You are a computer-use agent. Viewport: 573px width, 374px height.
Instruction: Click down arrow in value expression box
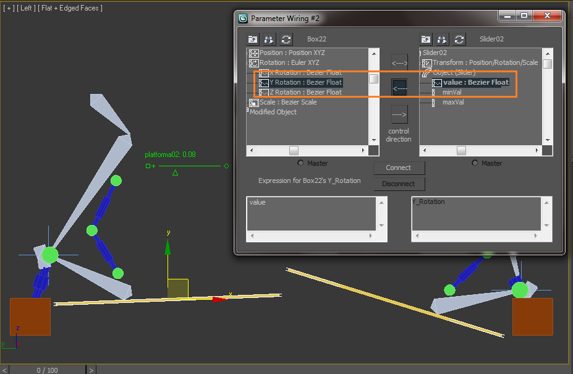tap(381, 226)
